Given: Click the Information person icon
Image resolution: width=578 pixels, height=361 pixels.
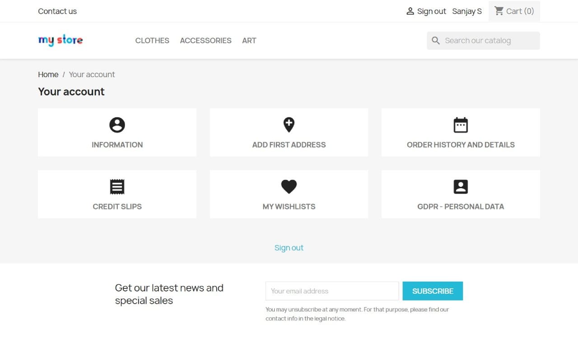Looking at the screenshot, I should 117,125.
